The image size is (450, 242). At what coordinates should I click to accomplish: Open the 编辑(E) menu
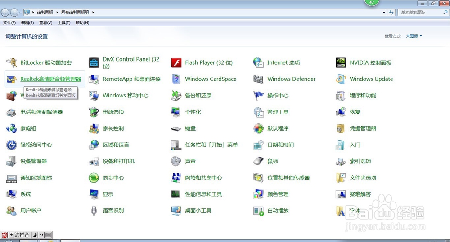pos(27,22)
